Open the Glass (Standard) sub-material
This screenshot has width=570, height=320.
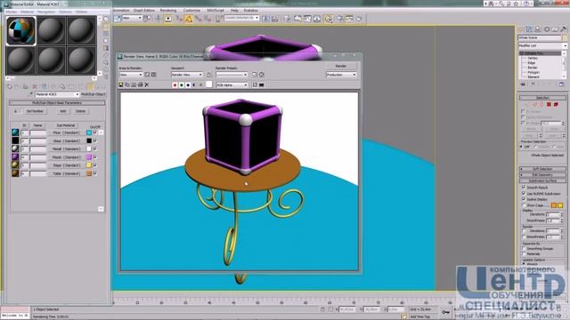pyautogui.click(x=66, y=140)
